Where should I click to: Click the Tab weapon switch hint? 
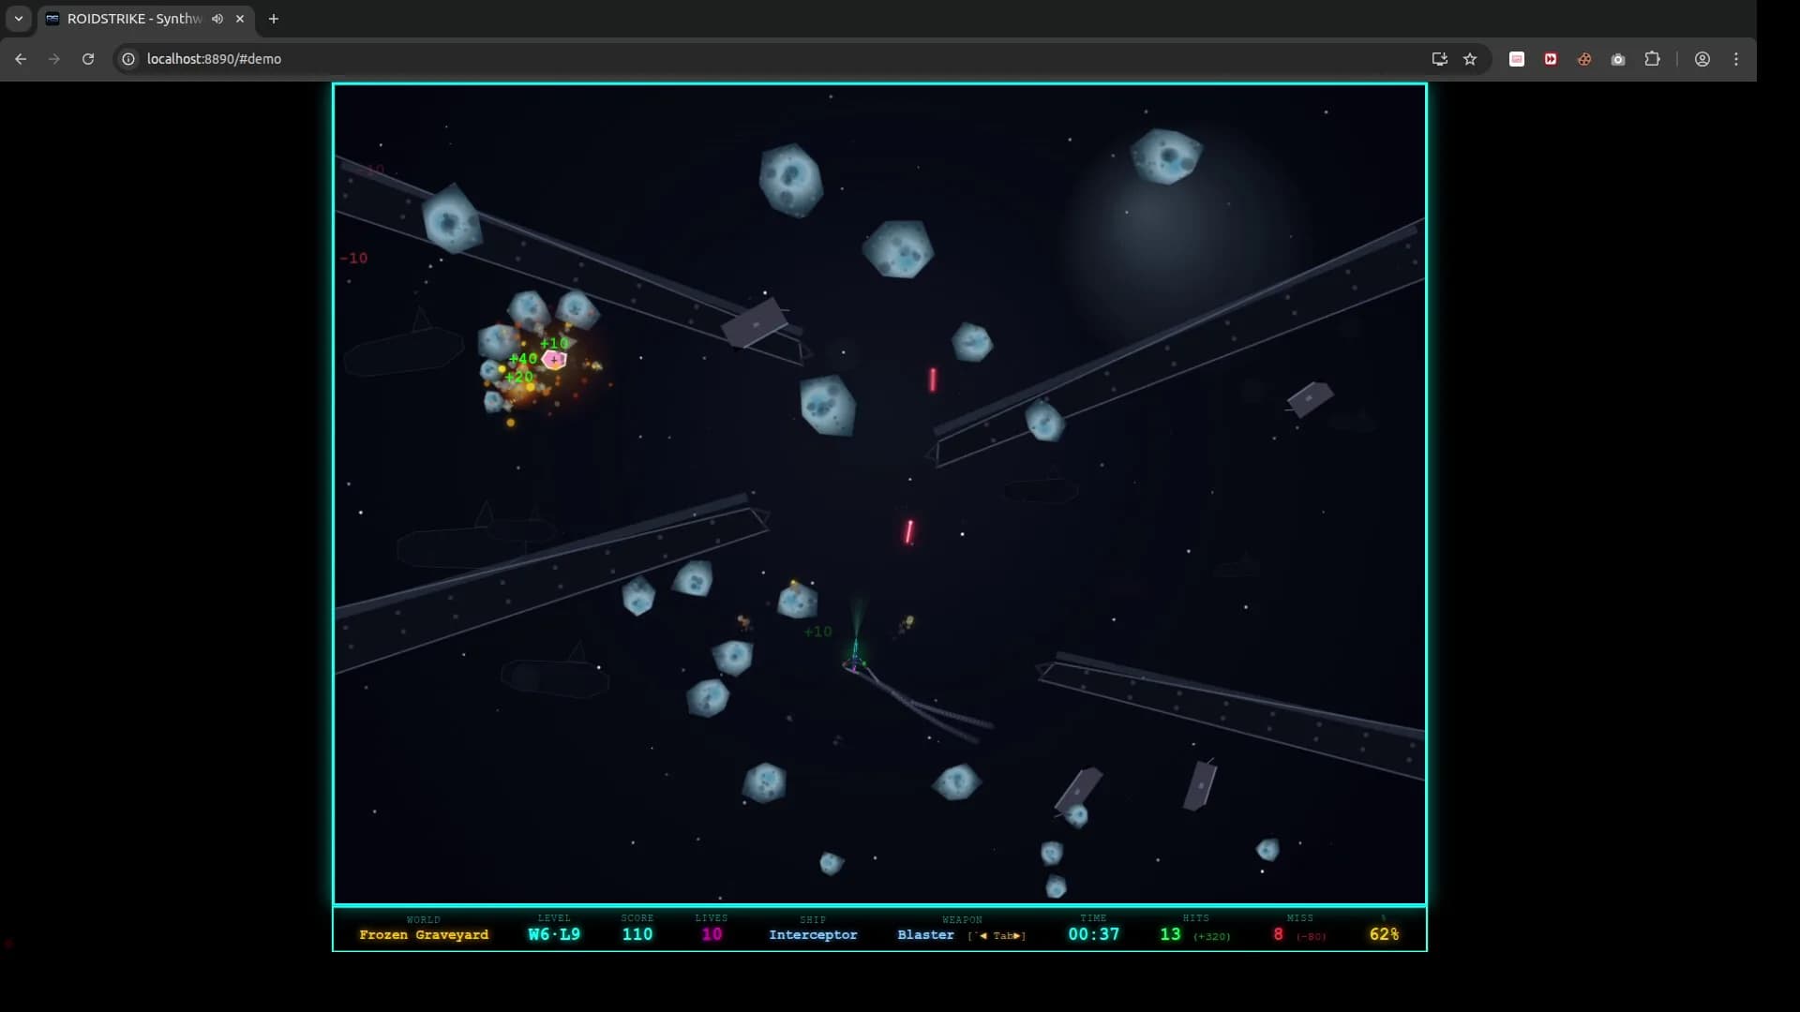[997, 936]
